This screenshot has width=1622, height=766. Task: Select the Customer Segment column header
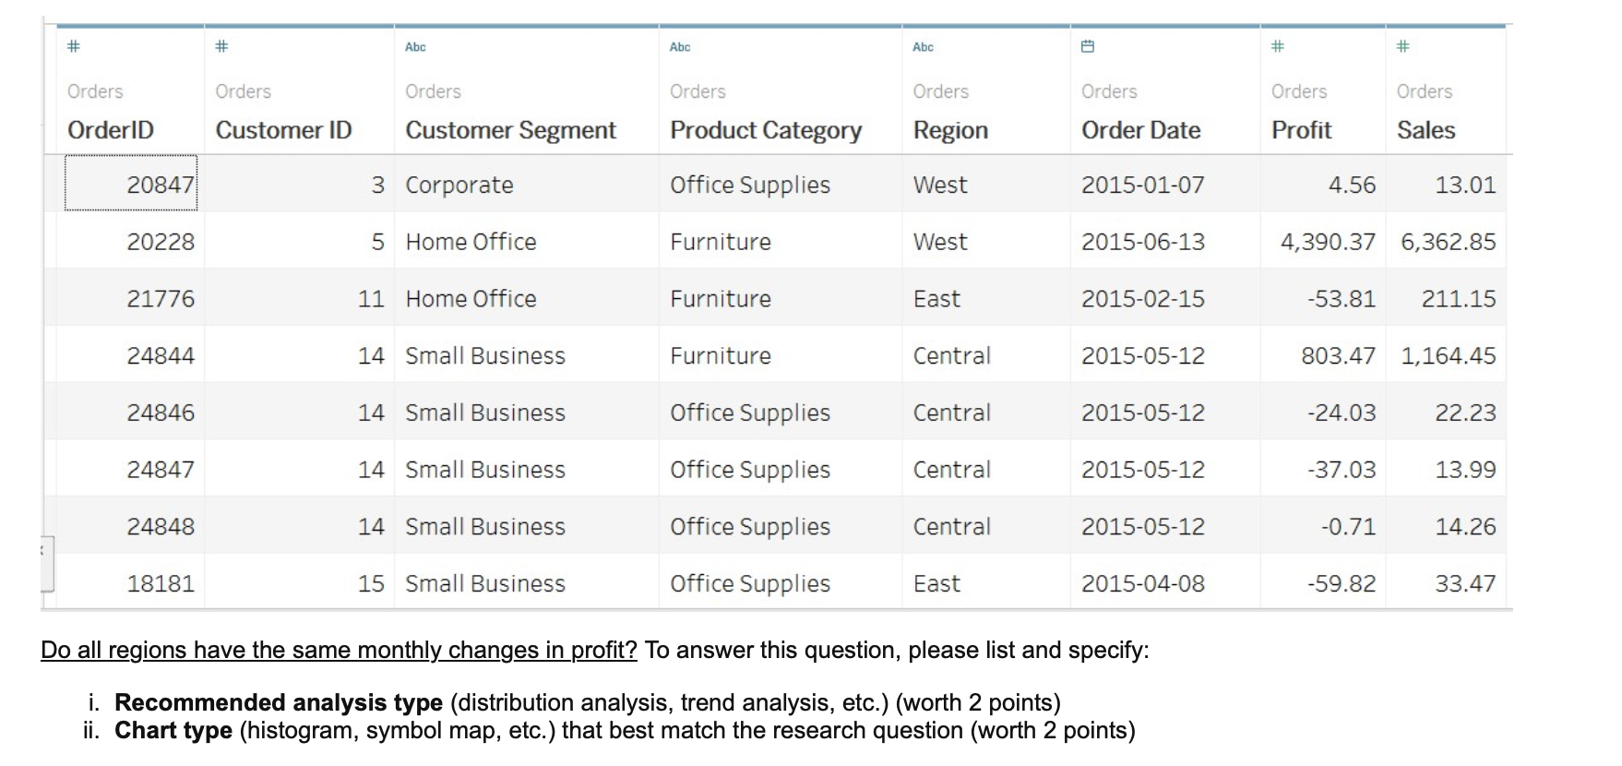tap(510, 130)
